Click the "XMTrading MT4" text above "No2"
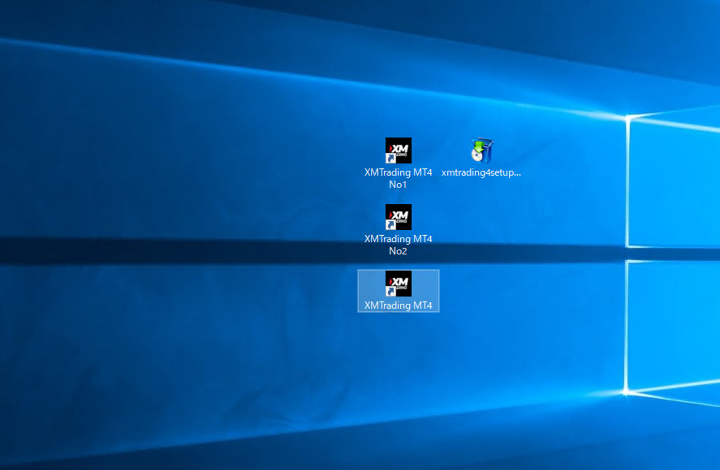Viewport: 720px width, 470px height. (398, 239)
